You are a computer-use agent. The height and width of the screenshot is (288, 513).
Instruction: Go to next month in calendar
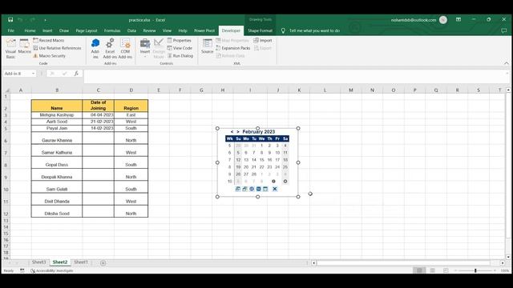click(238, 131)
